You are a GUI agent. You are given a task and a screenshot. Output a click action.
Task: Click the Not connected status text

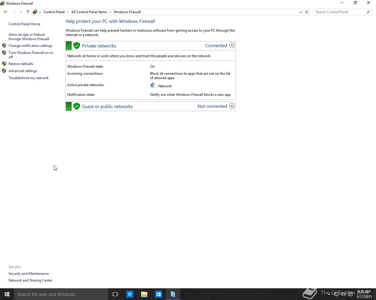pos(212,106)
